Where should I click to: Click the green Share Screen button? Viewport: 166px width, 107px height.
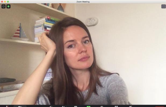(x=88, y=106)
